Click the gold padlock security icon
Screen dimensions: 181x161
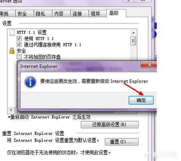click(x=12, y=51)
